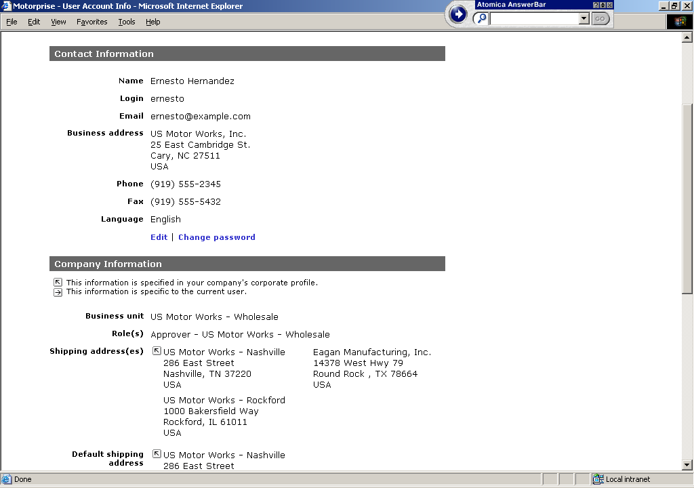
Task: Click the Language value English
Action: tap(165, 219)
